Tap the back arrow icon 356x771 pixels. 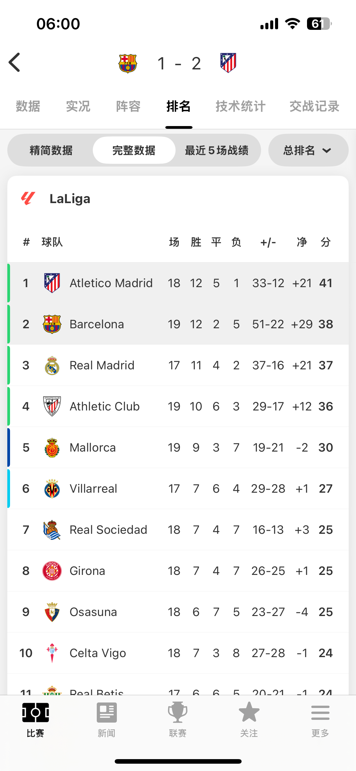[x=14, y=62]
